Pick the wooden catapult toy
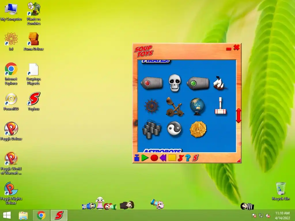 coord(174,106)
